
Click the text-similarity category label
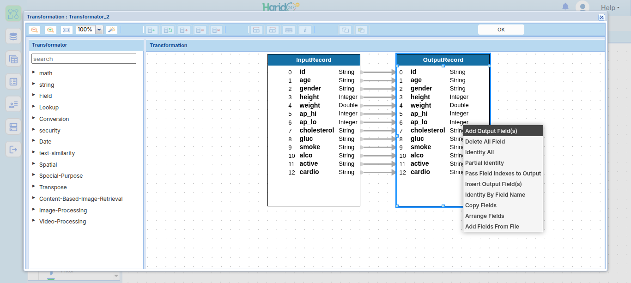point(57,153)
